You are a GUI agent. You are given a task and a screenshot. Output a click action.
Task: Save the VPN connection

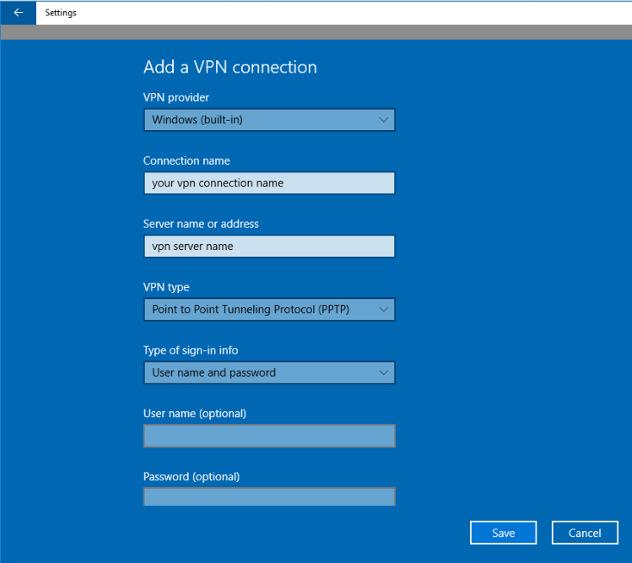pos(503,533)
